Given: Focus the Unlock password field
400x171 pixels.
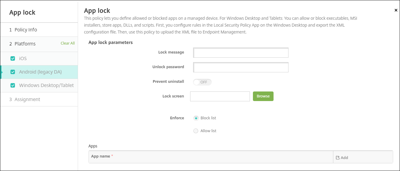Looking at the screenshot, I should [x=241, y=67].
